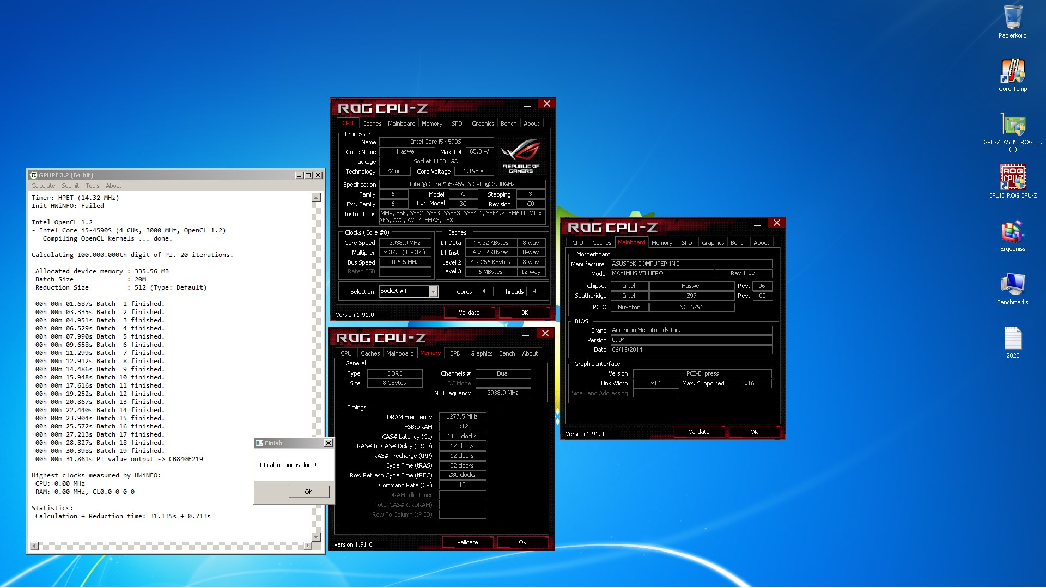
Task: Select SPD tab in Memory CPU-Z window
Action: click(455, 353)
